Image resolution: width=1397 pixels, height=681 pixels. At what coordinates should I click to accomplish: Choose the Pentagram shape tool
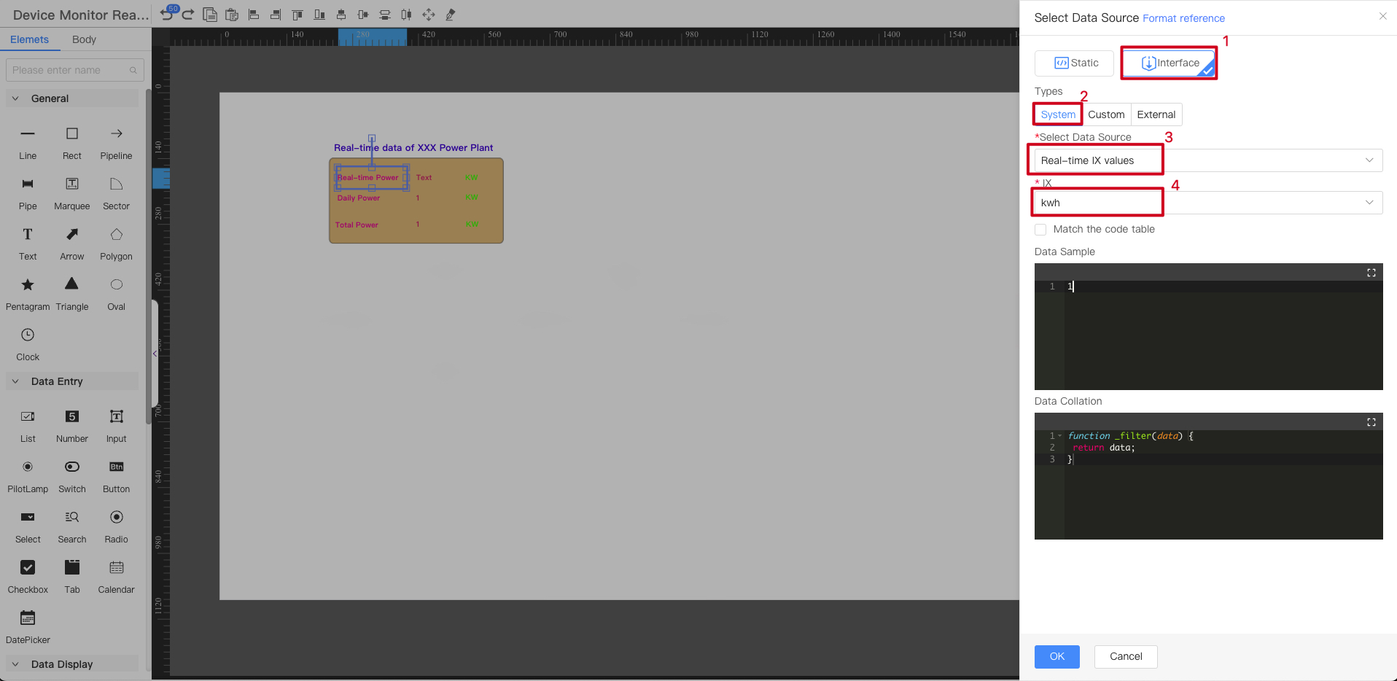tap(27, 293)
